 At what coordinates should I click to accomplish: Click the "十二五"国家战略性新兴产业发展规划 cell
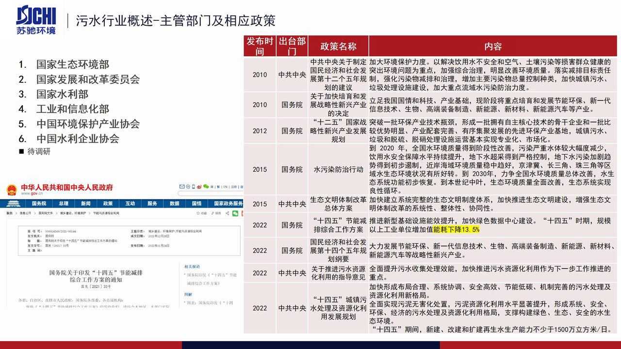point(339,131)
